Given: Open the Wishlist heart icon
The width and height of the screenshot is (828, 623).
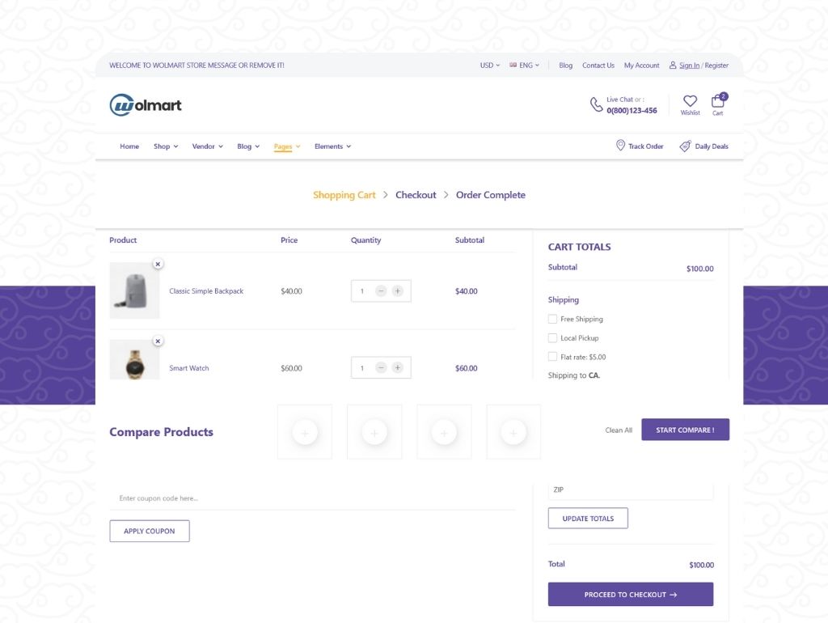Looking at the screenshot, I should pyautogui.click(x=690, y=101).
